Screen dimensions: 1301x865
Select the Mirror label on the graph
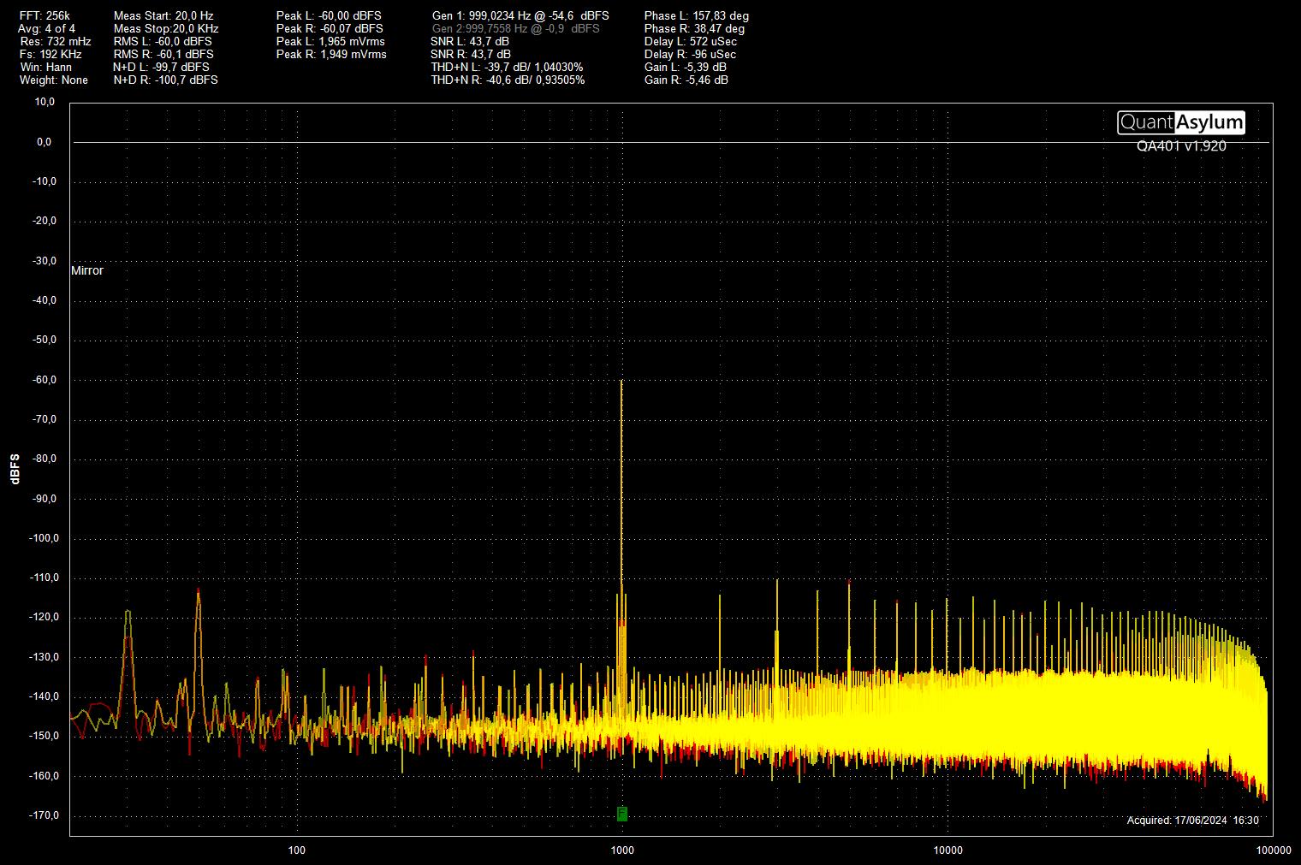click(x=87, y=270)
